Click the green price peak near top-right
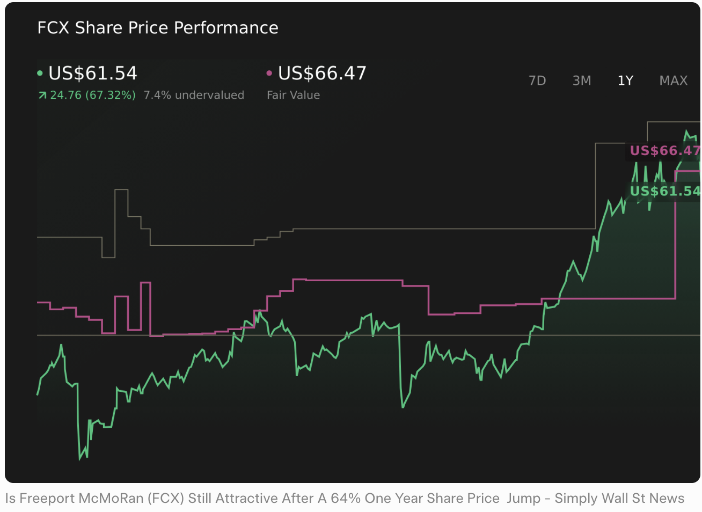The height and width of the screenshot is (512, 702). pyautogui.click(x=686, y=131)
